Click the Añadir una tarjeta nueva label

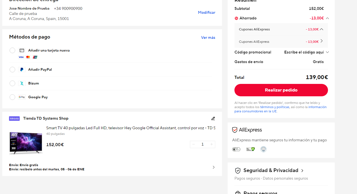(49, 50)
